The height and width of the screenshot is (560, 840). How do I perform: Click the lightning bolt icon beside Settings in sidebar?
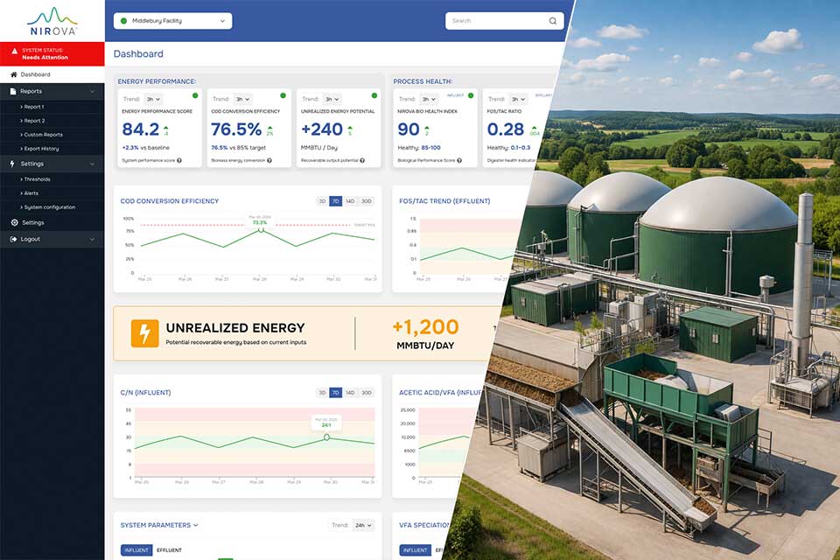(x=12, y=164)
